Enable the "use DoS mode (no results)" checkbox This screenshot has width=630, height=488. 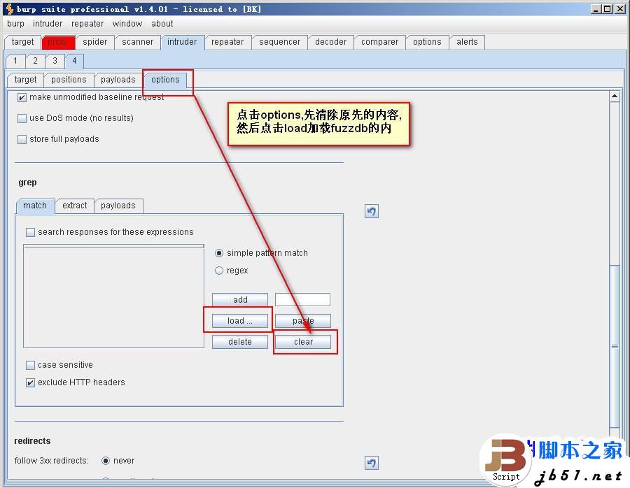tap(22, 117)
